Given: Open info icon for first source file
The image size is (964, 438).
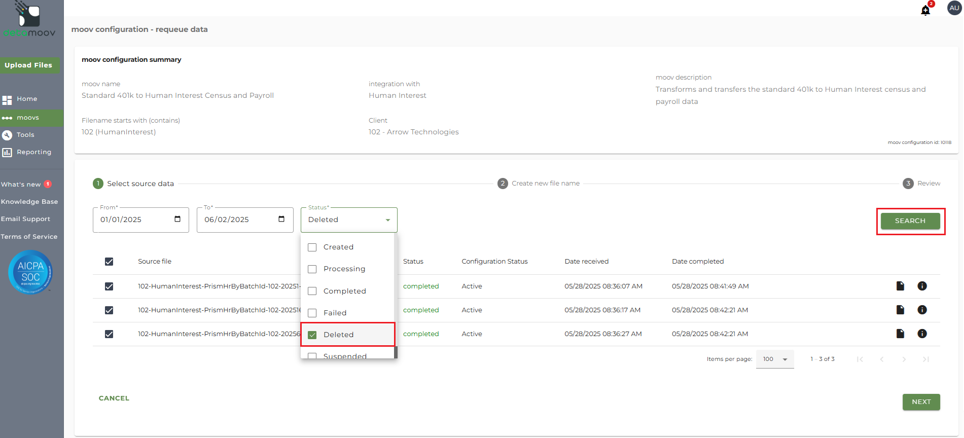Looking at the screenshot, I should point(922,286).
